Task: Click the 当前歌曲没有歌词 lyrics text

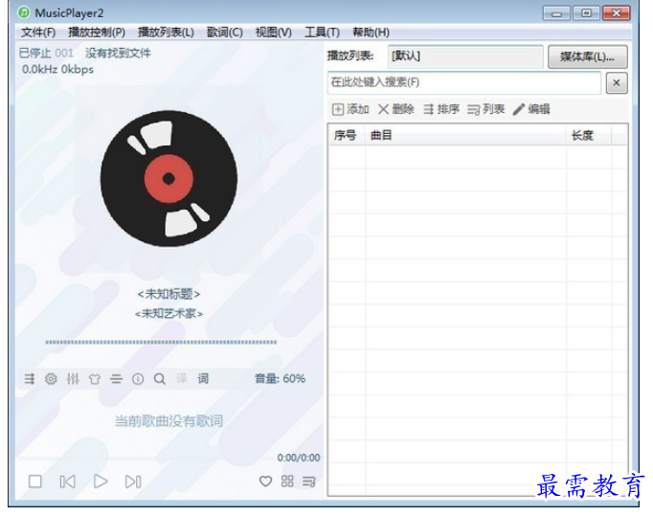Action: pos(169,421)
